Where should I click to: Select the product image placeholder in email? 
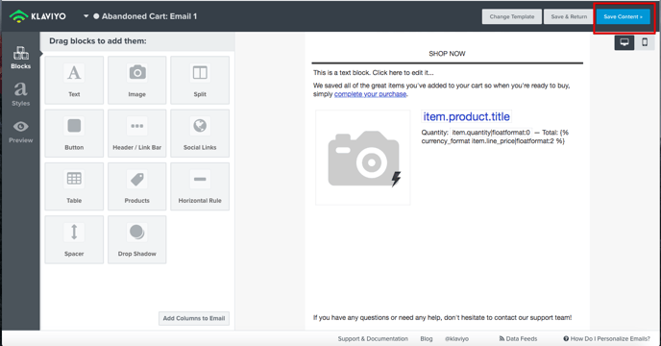[363, 158]
